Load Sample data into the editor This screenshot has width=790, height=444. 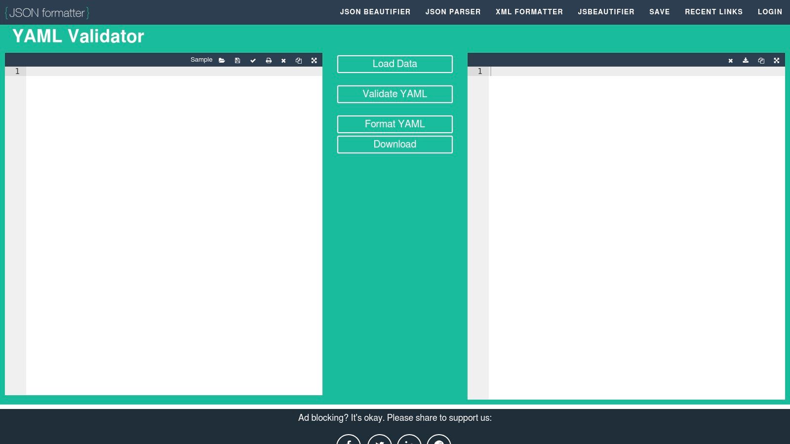click(201, 60)
